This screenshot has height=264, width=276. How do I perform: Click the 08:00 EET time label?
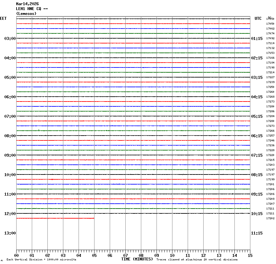tap(10, 136)
